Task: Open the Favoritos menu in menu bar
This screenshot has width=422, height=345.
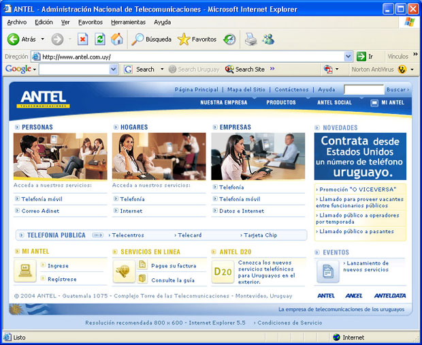Action: click(90, 22)
